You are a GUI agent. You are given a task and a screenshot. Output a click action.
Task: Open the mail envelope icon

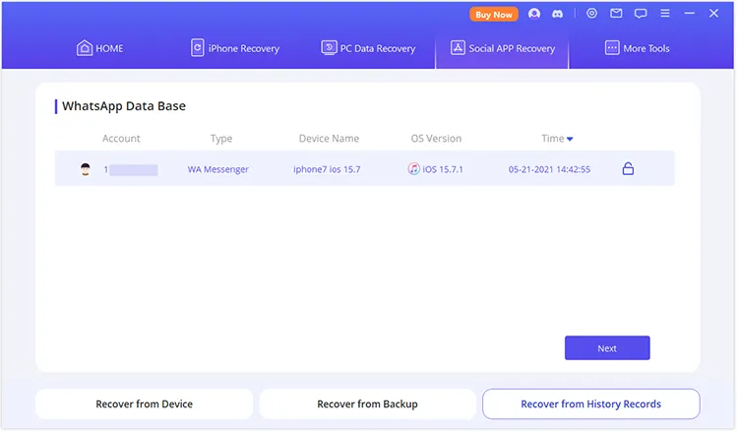click(616, 13)
